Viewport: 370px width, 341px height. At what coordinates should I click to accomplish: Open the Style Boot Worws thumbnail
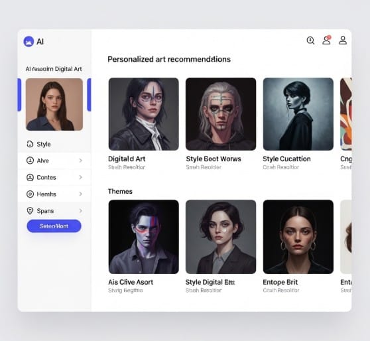221,114
